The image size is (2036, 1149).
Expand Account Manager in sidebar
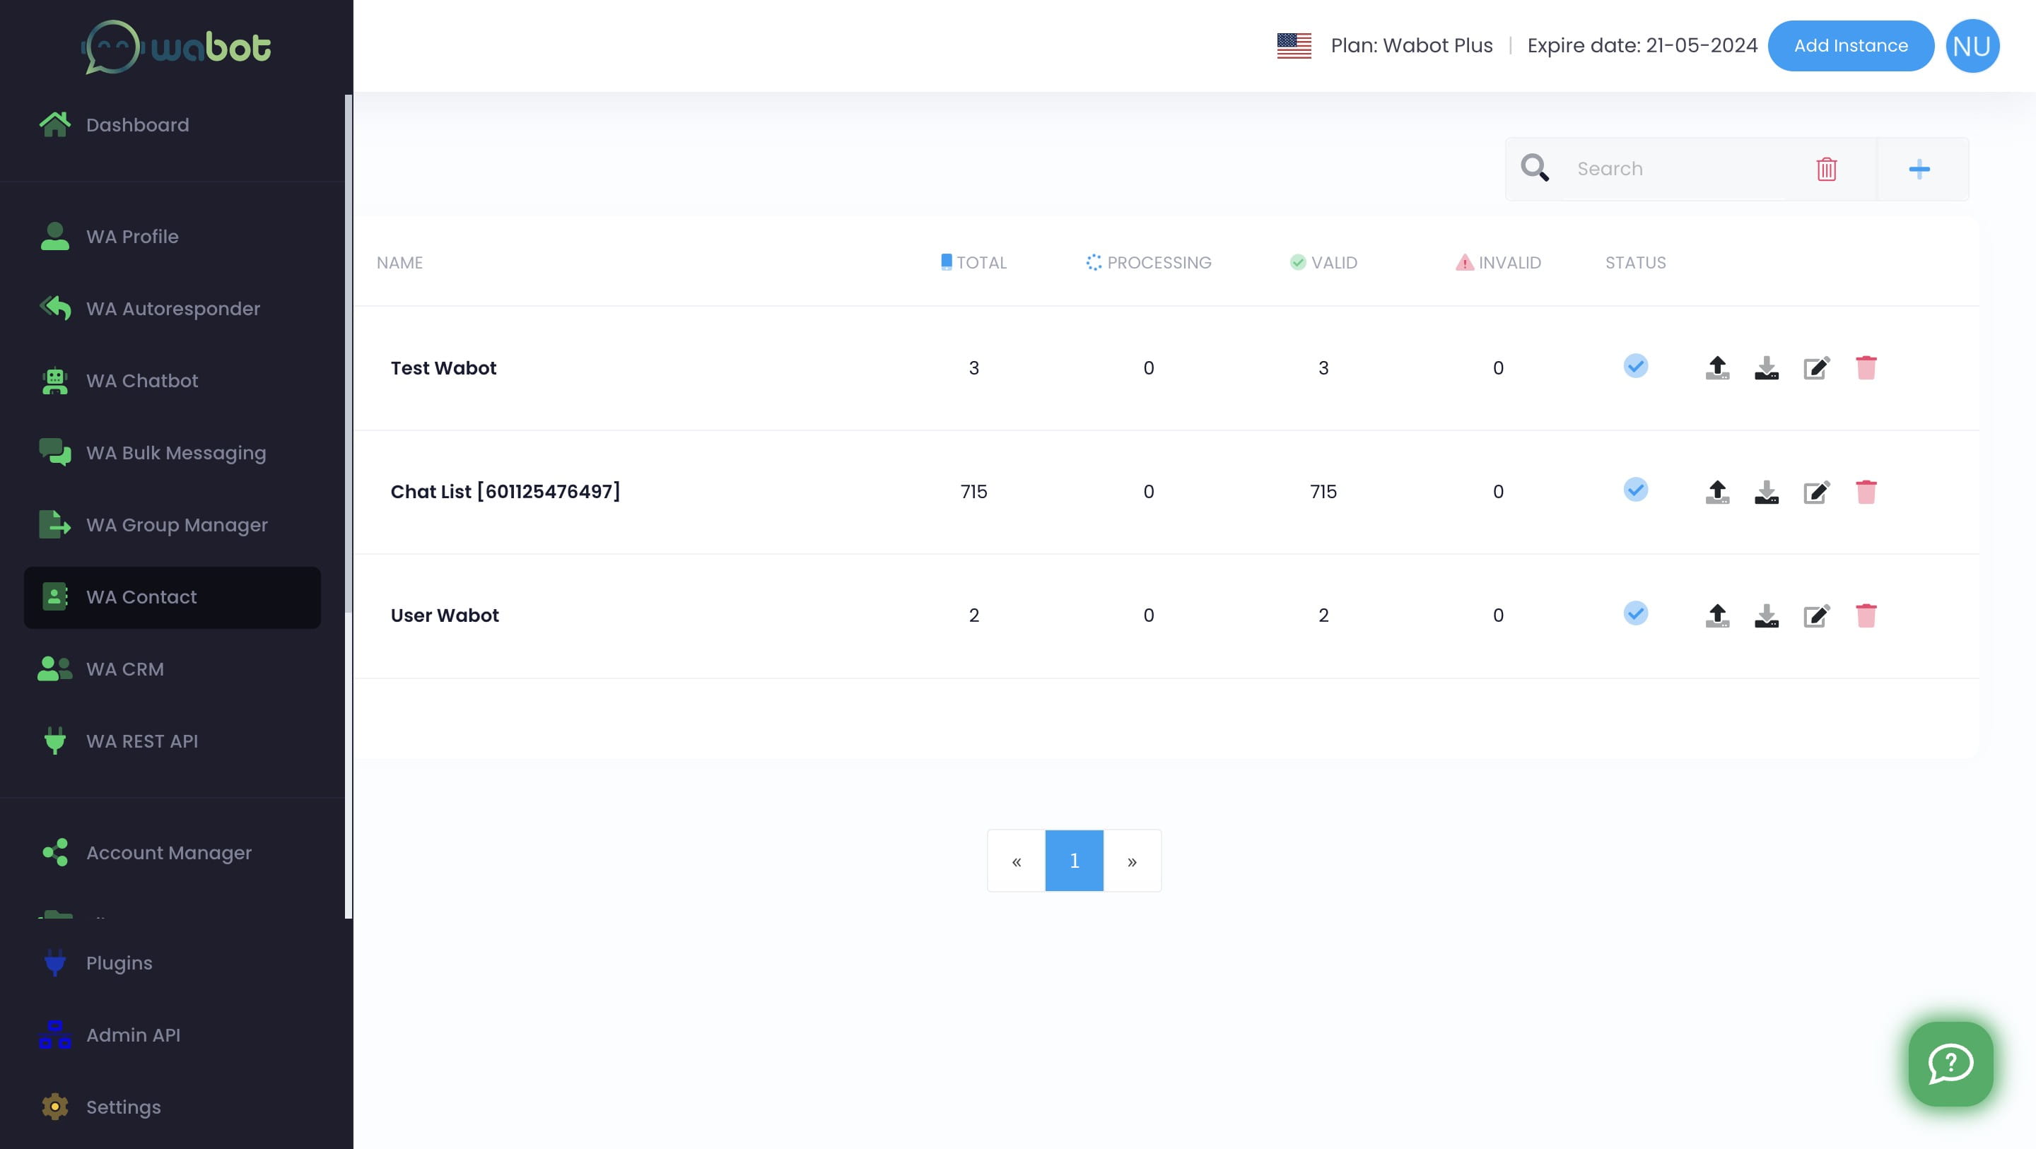[169, 853]
